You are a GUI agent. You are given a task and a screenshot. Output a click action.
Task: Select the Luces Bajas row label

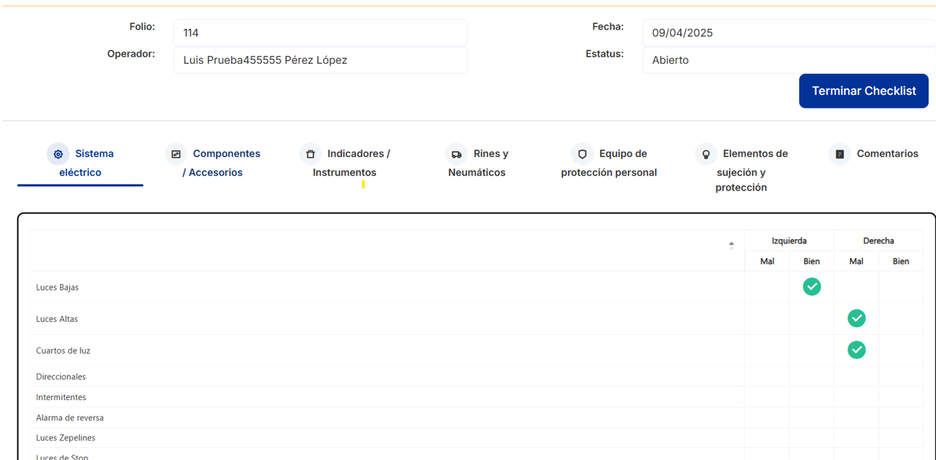tap(57, 288)
